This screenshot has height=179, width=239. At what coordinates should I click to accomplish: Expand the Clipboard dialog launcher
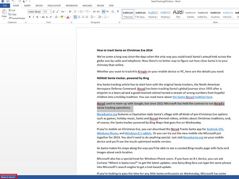[25, 22]
